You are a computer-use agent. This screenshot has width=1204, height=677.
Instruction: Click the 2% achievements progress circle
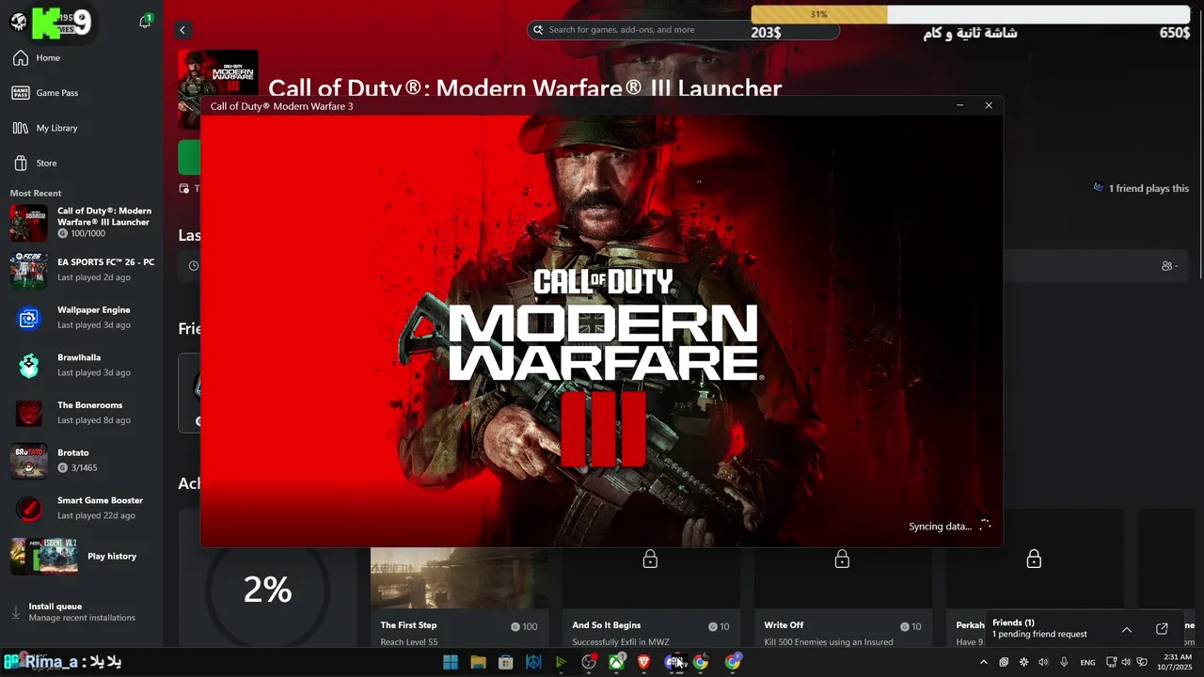click(268, 590)
